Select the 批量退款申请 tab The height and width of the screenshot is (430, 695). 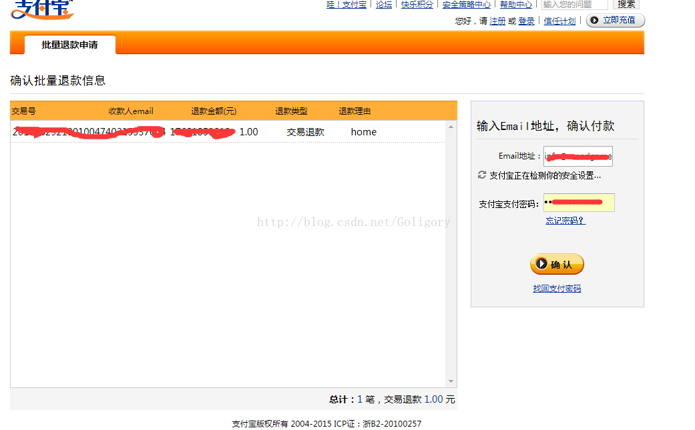[x=70, y=45]
